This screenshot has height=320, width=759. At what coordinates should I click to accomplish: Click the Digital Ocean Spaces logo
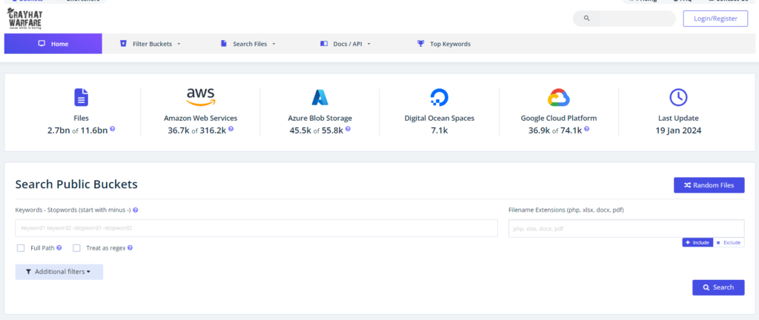pos(439,97)
